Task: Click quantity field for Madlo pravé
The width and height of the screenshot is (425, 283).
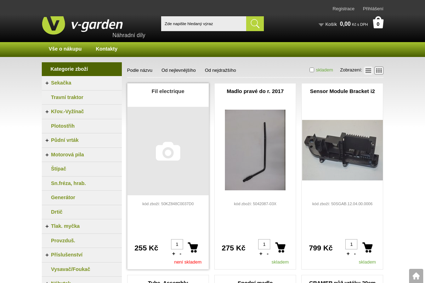Action: point(264,244)
